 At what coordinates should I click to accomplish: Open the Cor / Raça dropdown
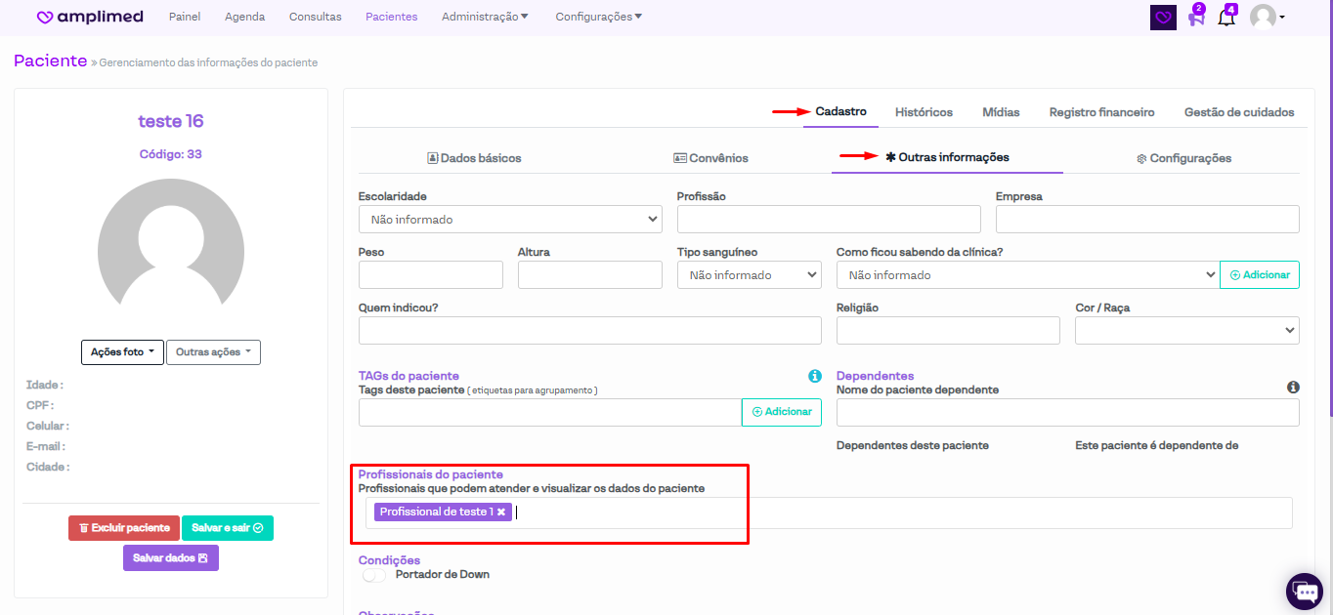pos(1186,331)
